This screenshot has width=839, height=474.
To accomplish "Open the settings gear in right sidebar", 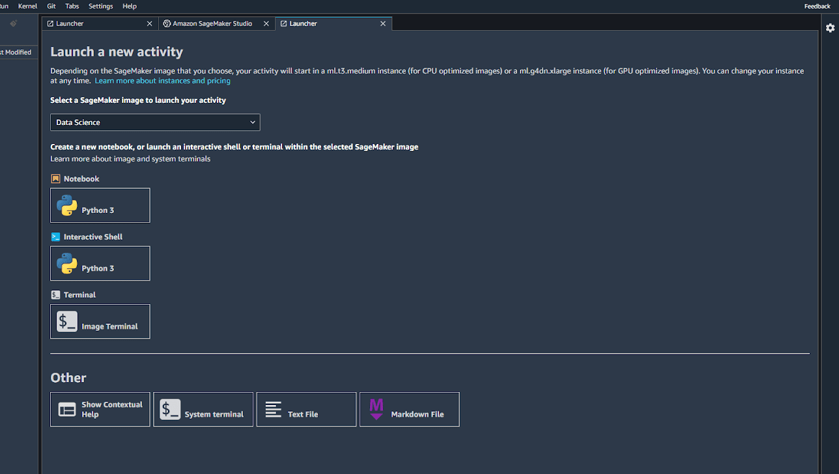I will (830, 29).
